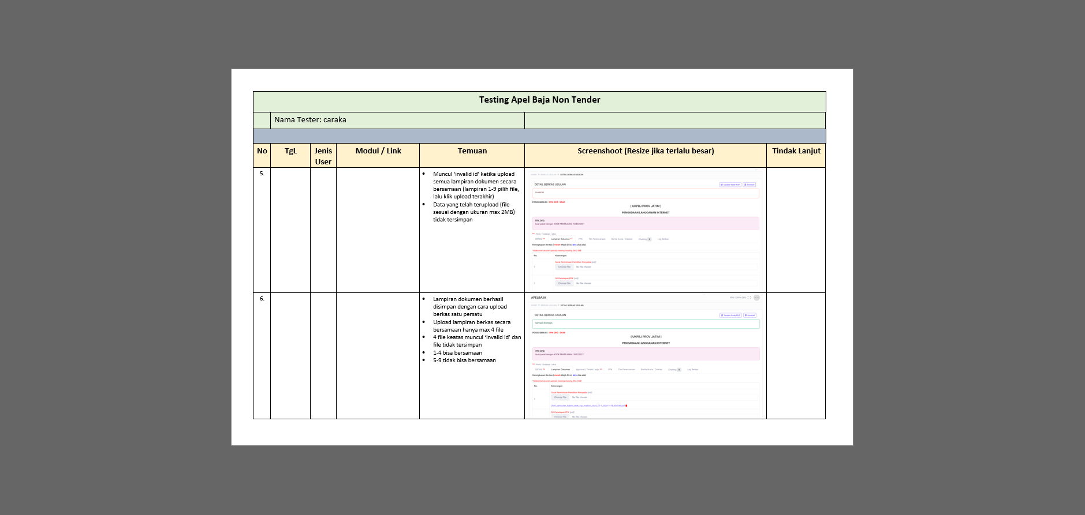Click 'Kembali' button in row 6 screenshot
Screen dimensions: 1085x515
pyautogui.click(x=750, y=315)
